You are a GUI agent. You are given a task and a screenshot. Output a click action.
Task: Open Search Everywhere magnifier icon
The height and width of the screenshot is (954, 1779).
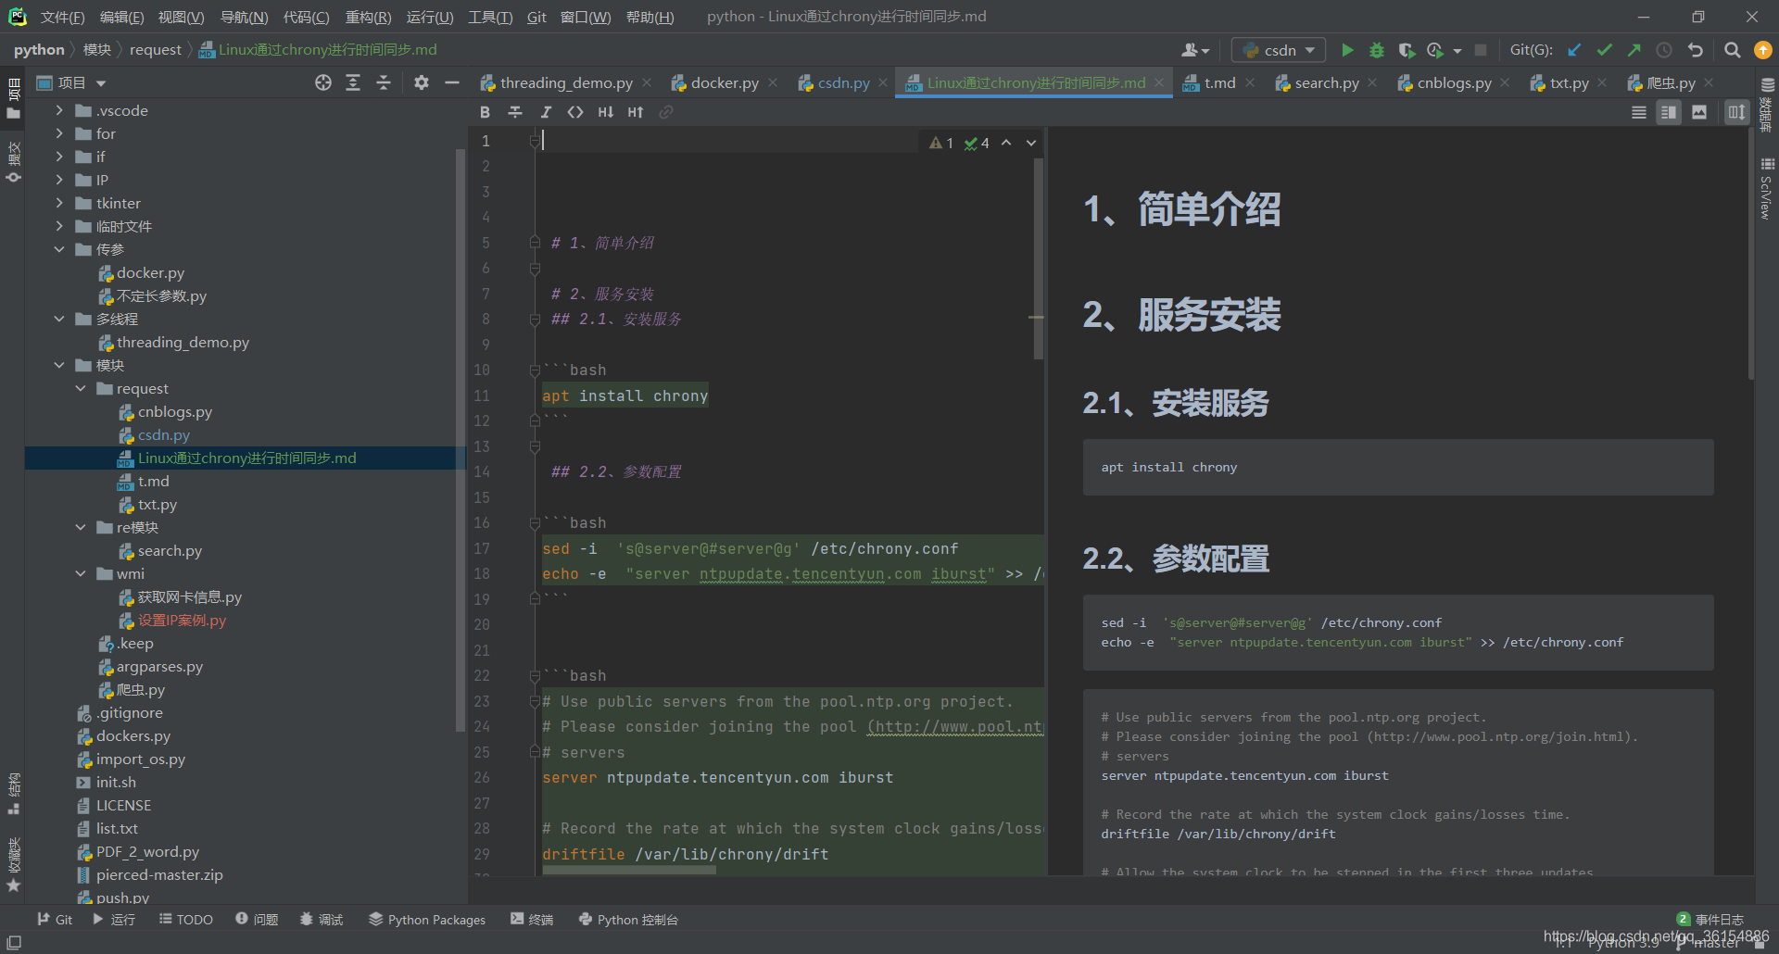pyautogui.click(x=1732, y=49)
